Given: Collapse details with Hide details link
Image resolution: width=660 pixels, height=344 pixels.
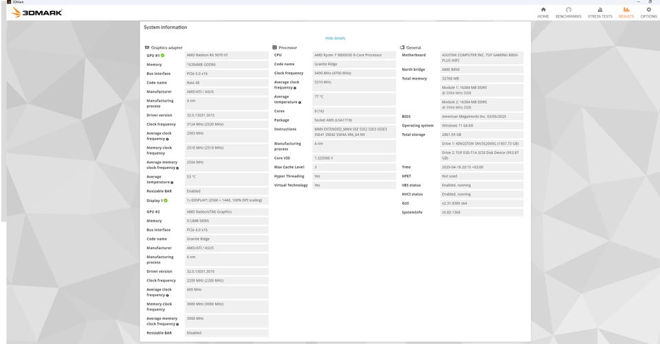Looking at the screenshot, I should [x=335, y=38].
